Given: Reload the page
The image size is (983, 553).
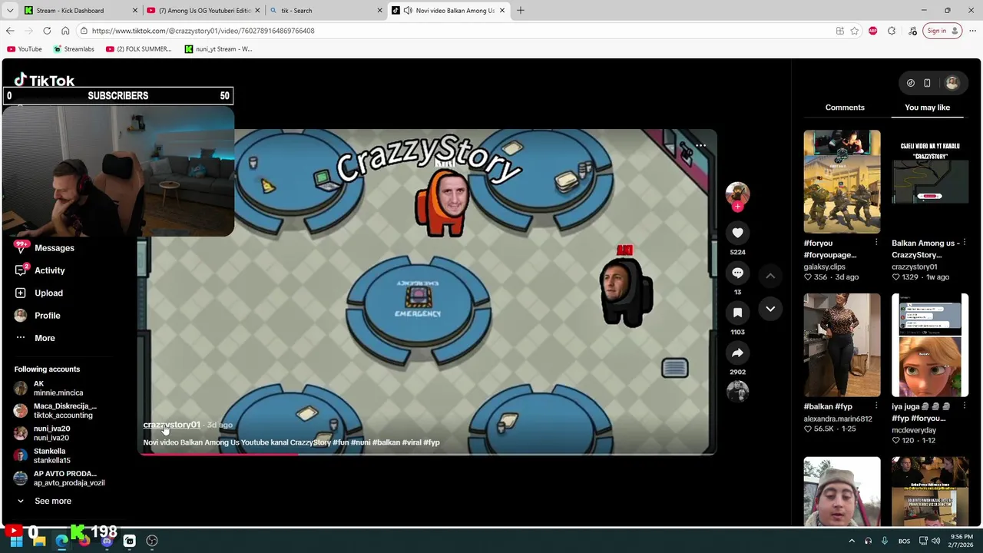Looking at the screenshot, I should 47,31.
